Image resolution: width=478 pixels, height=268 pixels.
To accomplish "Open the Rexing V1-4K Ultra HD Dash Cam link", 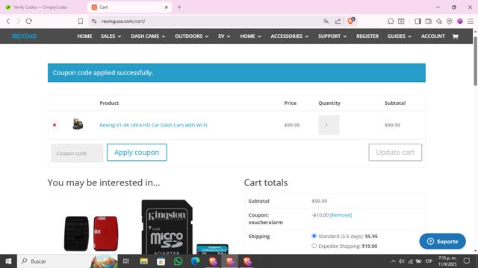I will pyautogui.click(x=153, y=125).
